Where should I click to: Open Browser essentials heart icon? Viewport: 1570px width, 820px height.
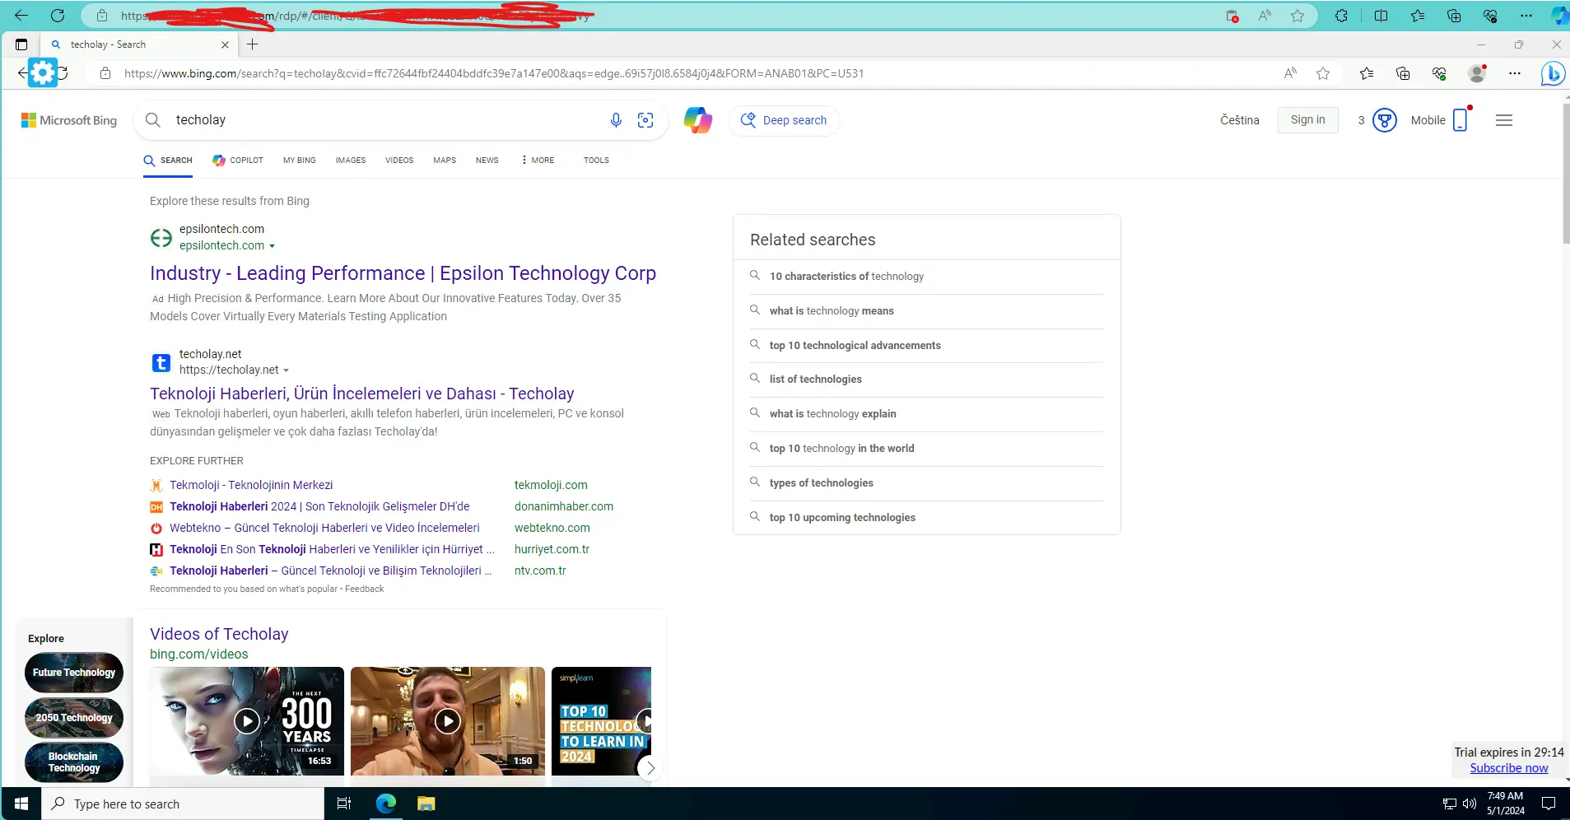pos(1439,73)
